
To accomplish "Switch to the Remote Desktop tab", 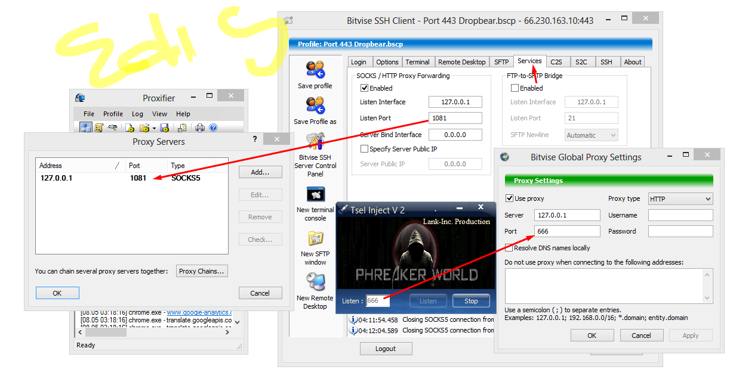I will (x=462, y=62).
